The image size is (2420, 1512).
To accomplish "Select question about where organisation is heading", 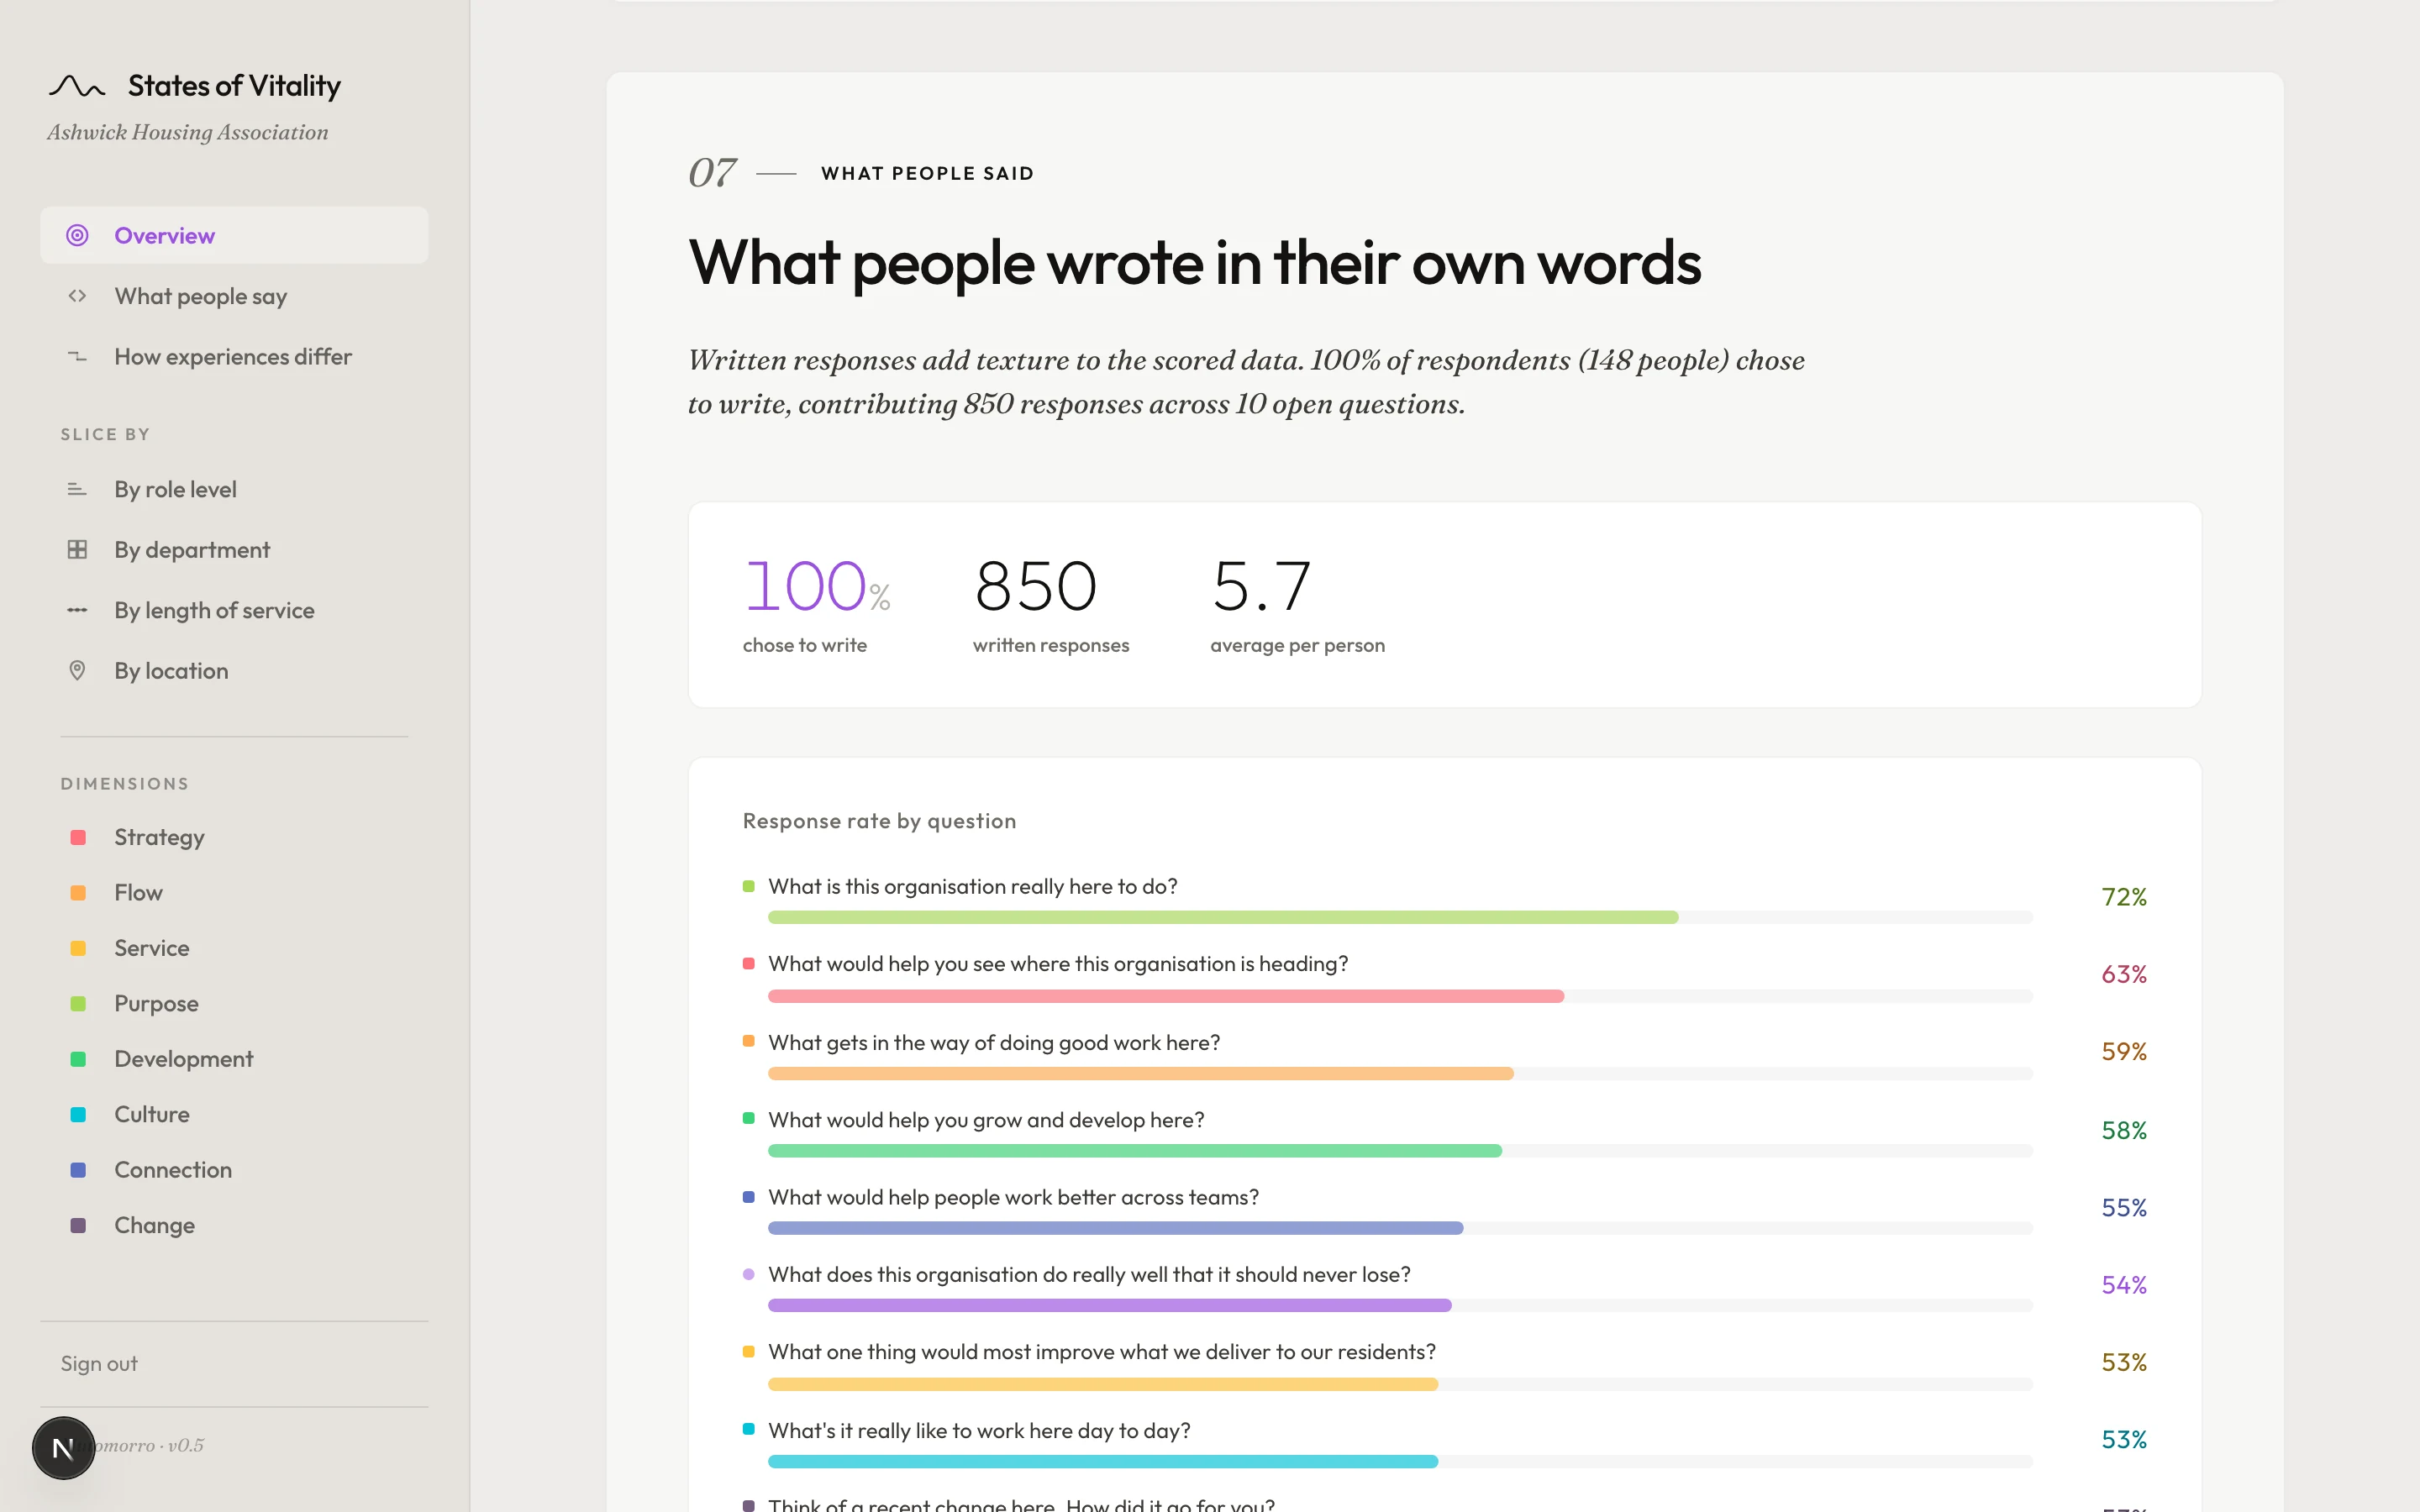I will point(1058,964).
